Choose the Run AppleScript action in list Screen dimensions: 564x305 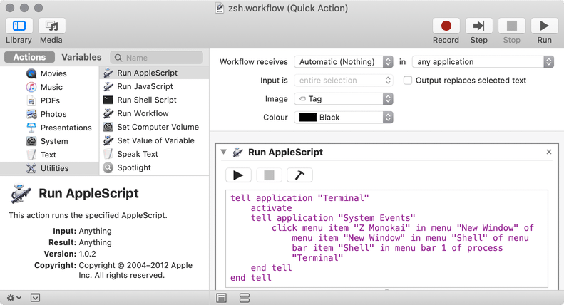(154, 73)
